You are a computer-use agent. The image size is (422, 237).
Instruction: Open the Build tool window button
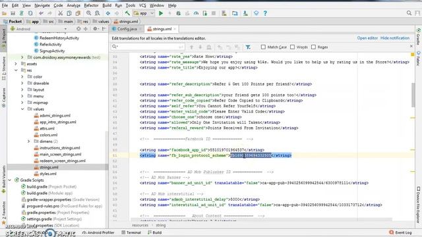(154, 232)
